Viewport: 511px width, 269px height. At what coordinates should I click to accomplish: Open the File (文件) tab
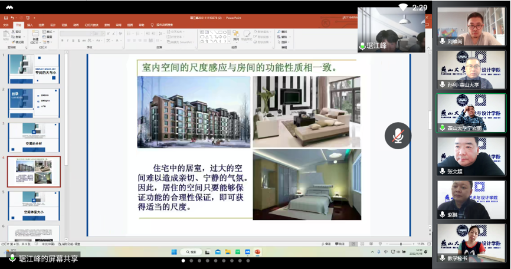(6, 25)
